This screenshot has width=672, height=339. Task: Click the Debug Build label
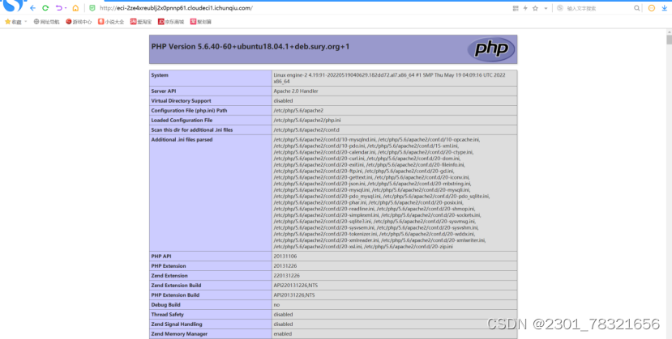[x=165, y=305]
